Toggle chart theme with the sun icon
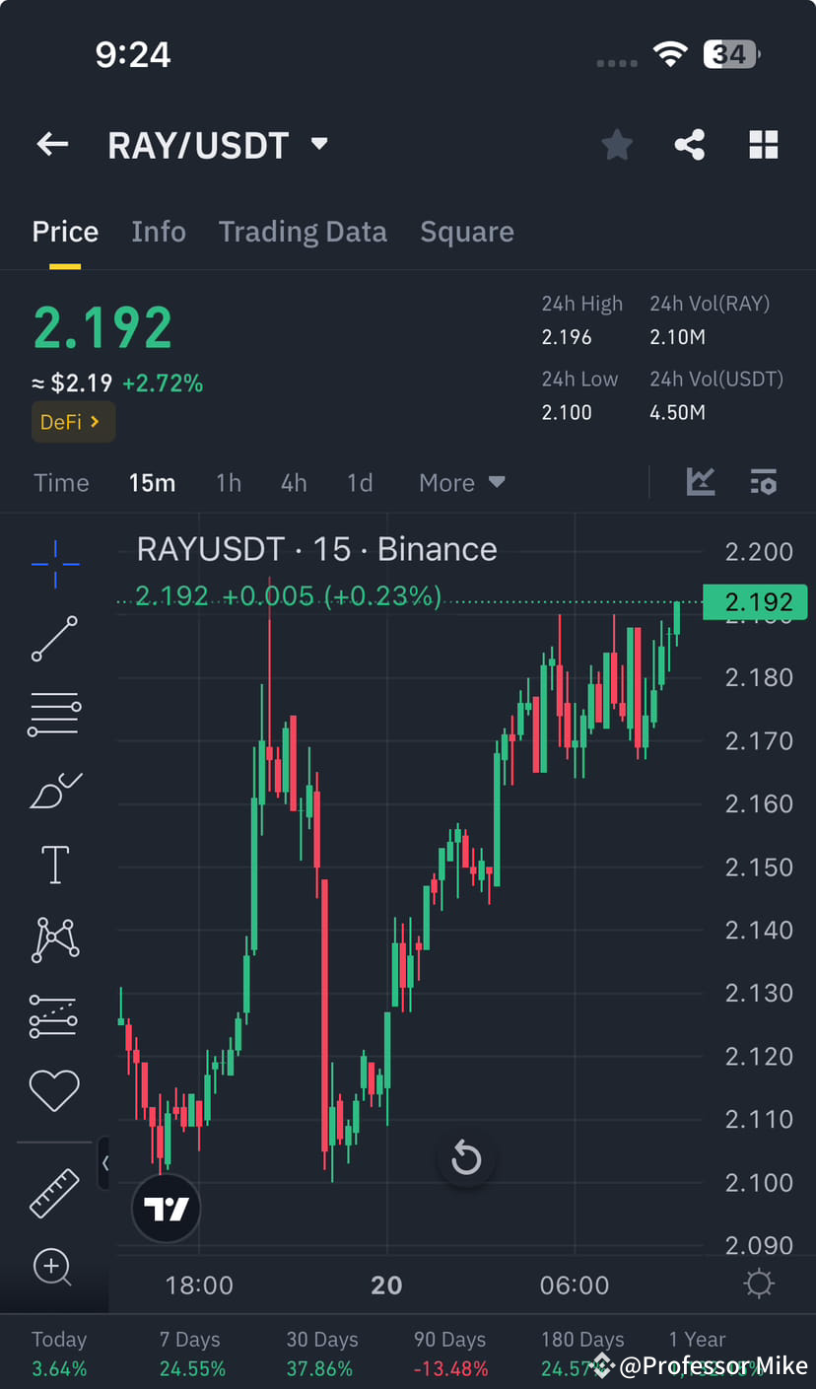 (758, 1283)
